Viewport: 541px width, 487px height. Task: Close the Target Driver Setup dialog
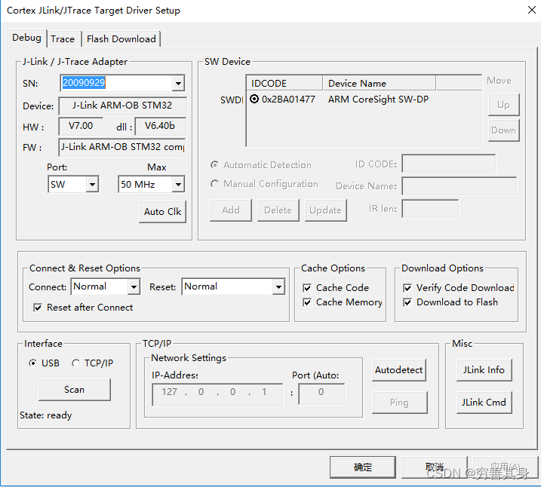532,10
